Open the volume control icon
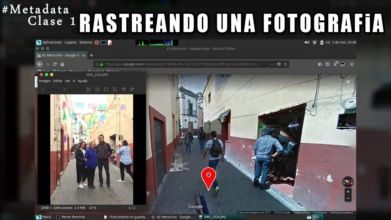This screenshot has height=220, width=391. (x=307, y=42)
